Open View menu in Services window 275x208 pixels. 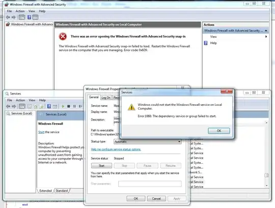point(32,100)
